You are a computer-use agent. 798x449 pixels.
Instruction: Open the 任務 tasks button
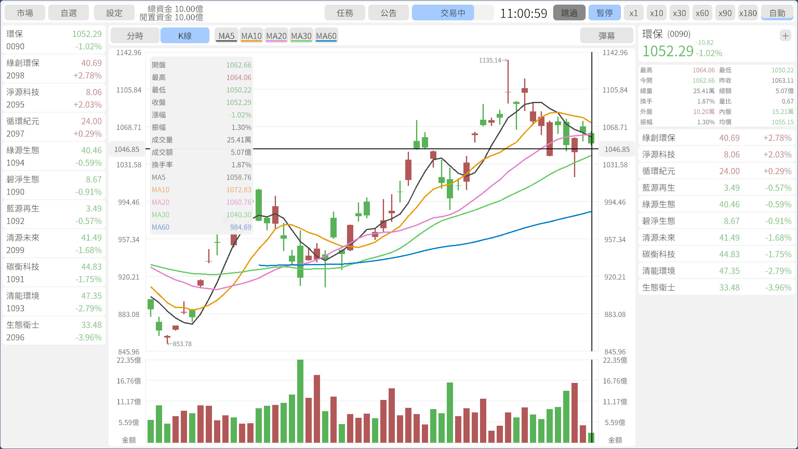[x=345, y=13]
